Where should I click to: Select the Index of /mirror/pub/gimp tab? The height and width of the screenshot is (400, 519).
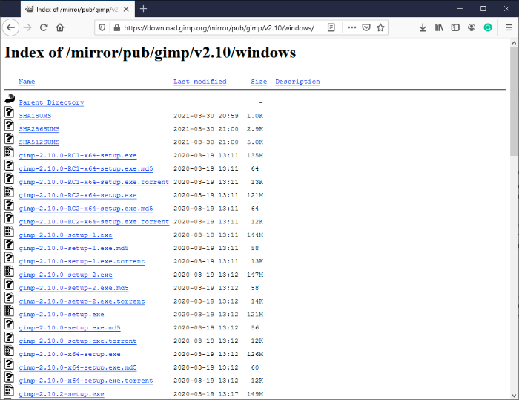point(78,10)
